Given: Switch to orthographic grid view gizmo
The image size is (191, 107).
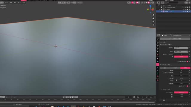Looking at the screenshot, I should coord(153,25).
